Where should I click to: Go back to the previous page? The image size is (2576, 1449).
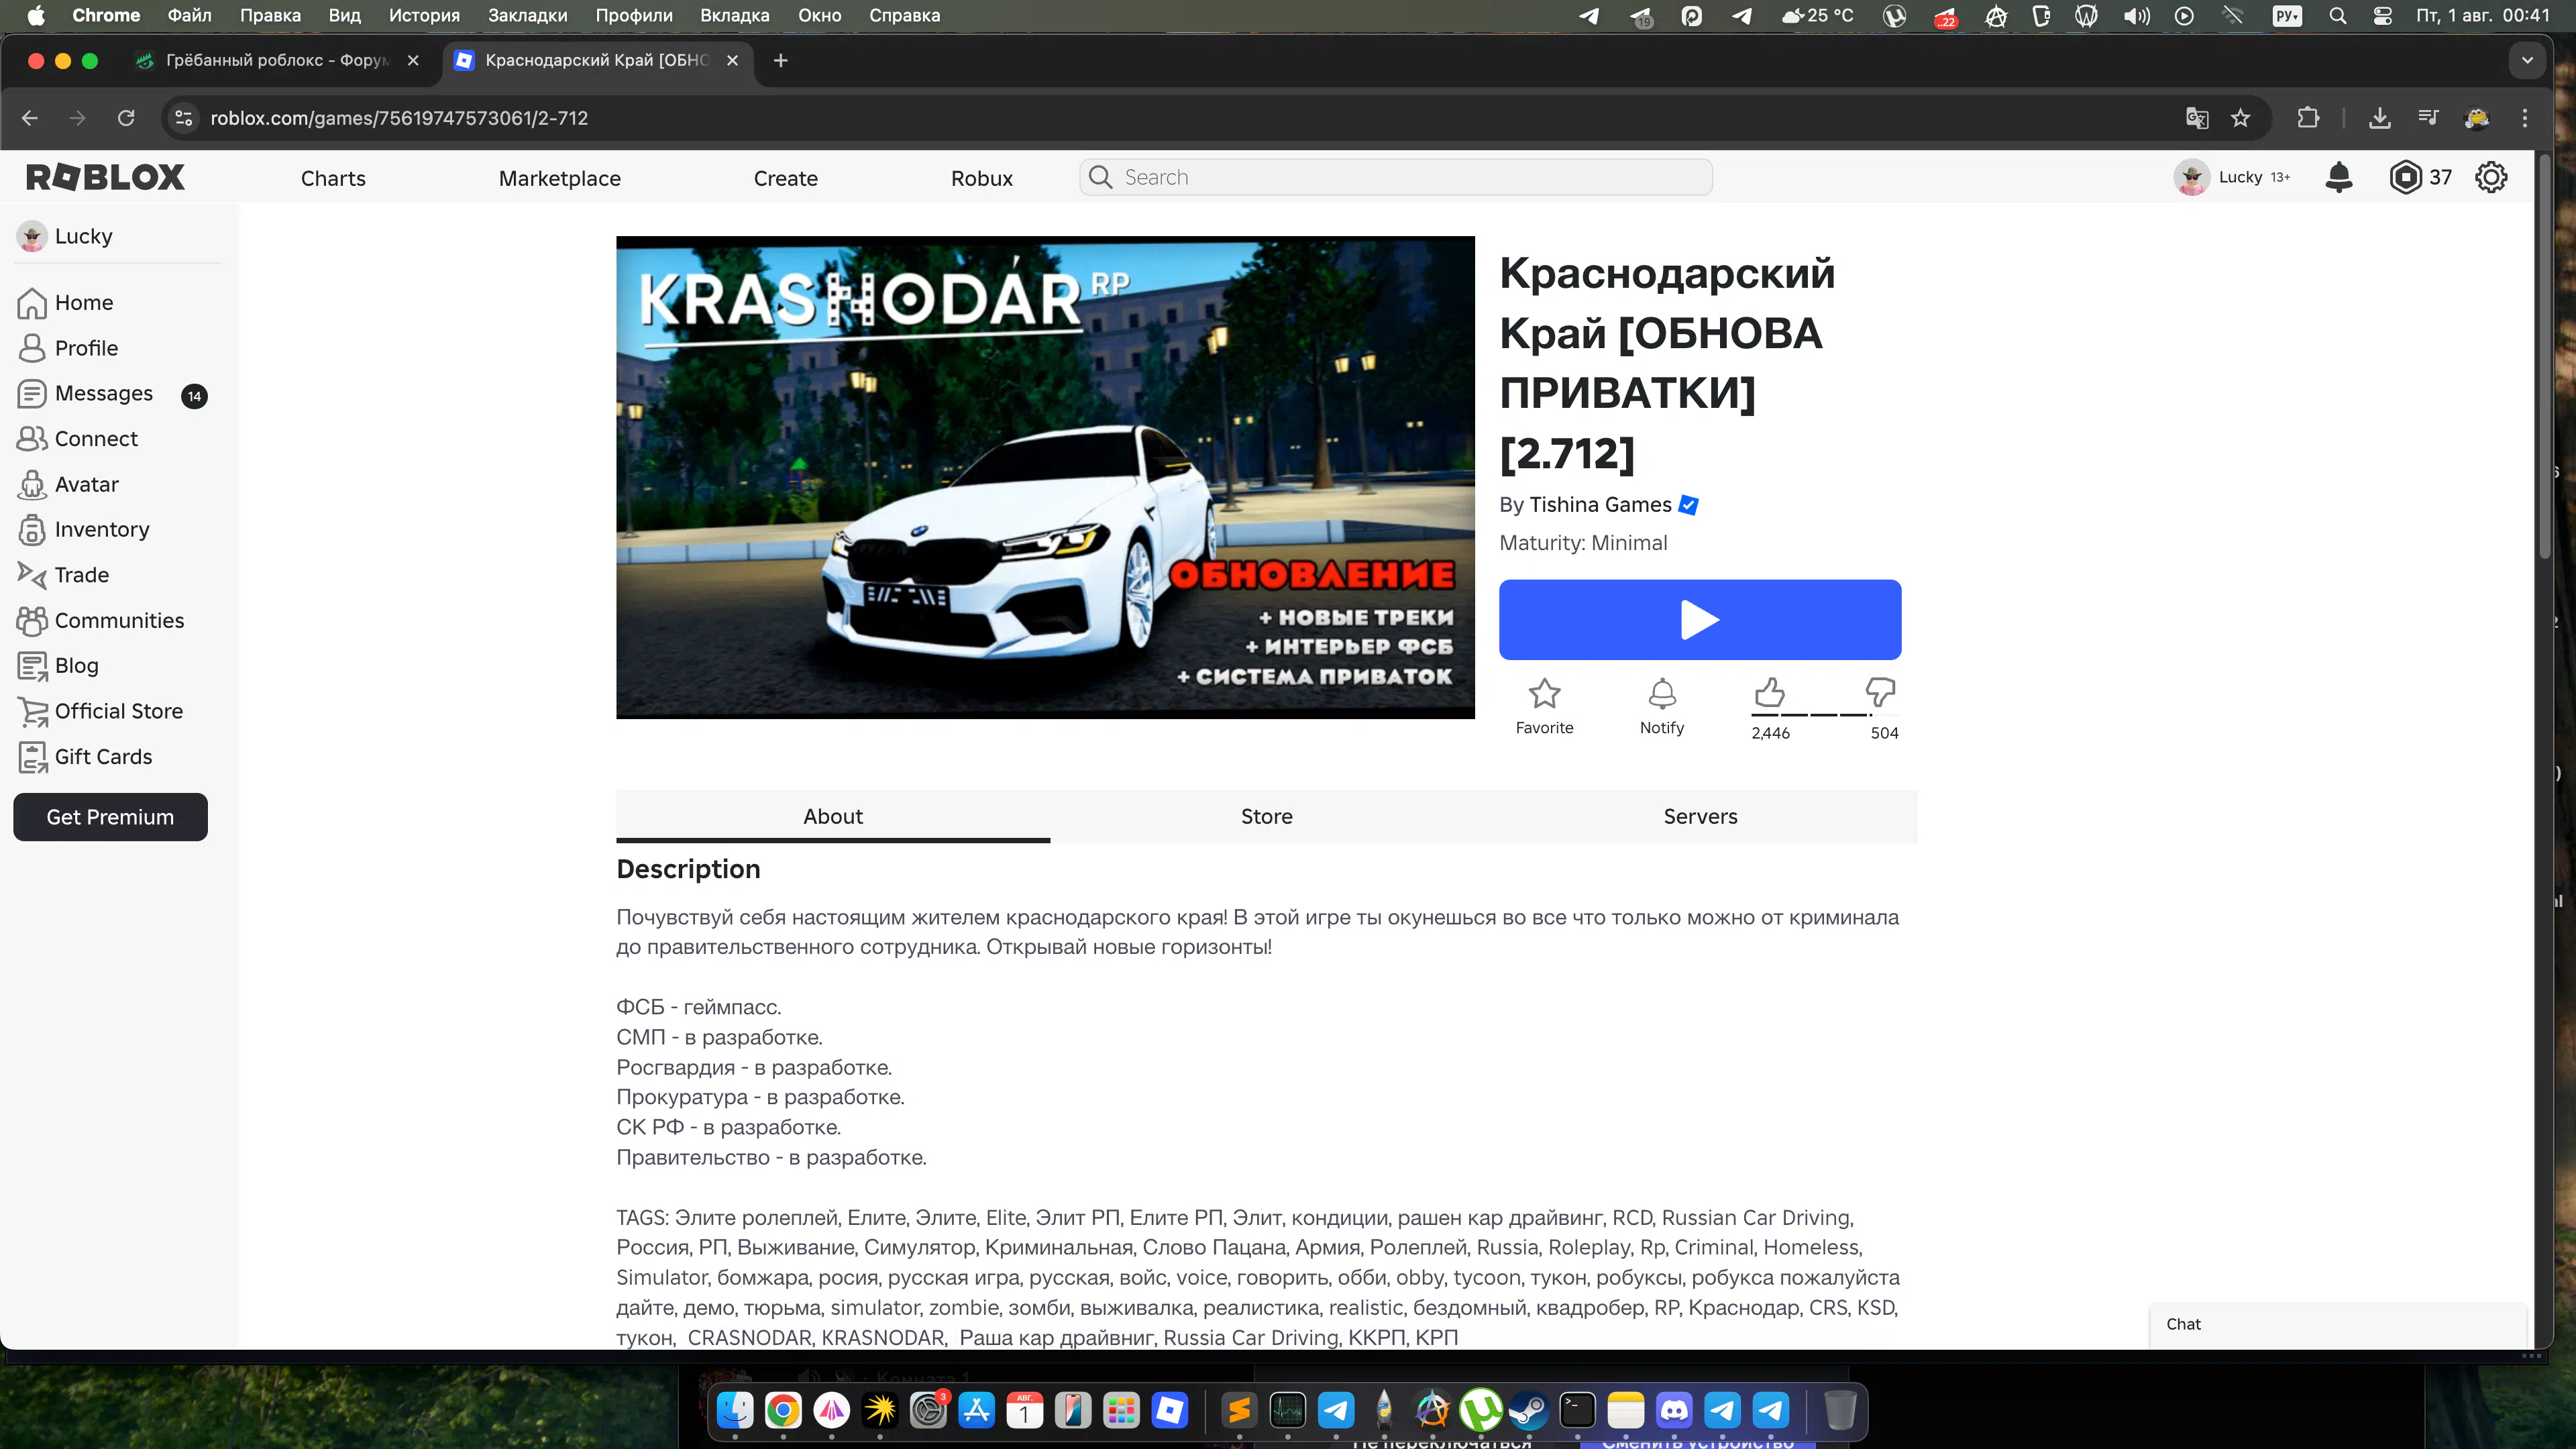click(30, 118)
